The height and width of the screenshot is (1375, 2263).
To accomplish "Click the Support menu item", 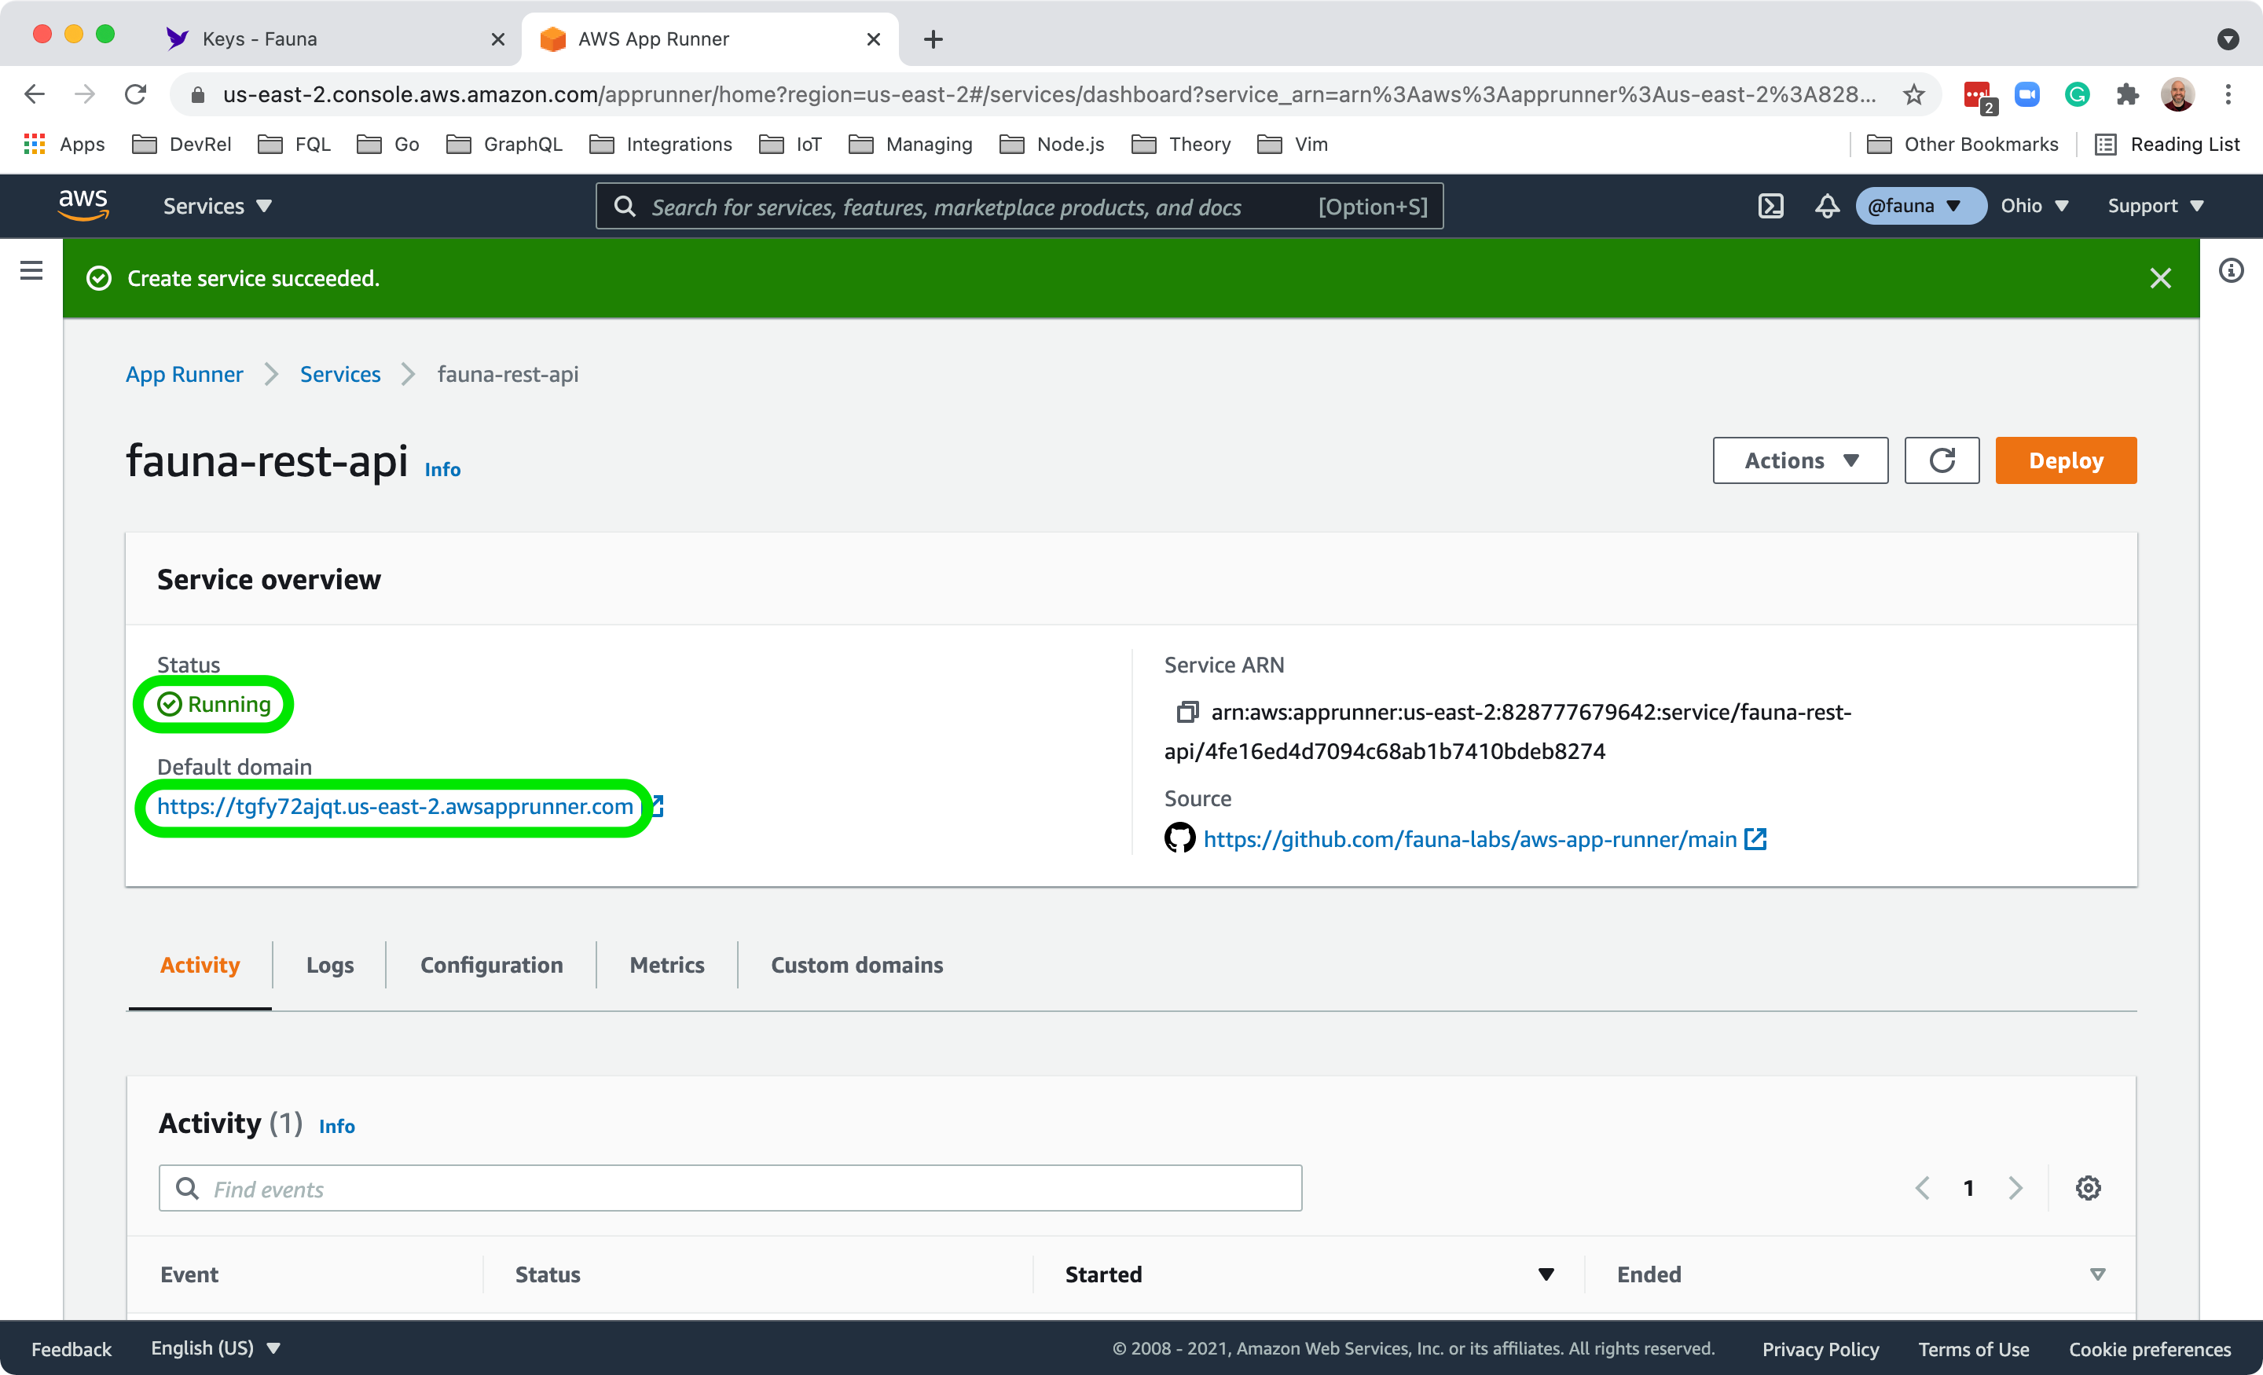I will 2158,205.
